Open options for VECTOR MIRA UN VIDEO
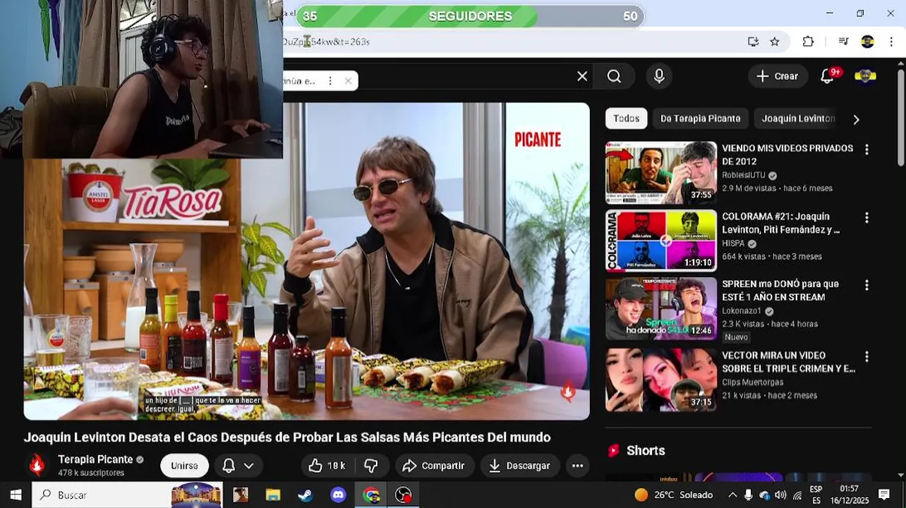 [x=866, y=356]
